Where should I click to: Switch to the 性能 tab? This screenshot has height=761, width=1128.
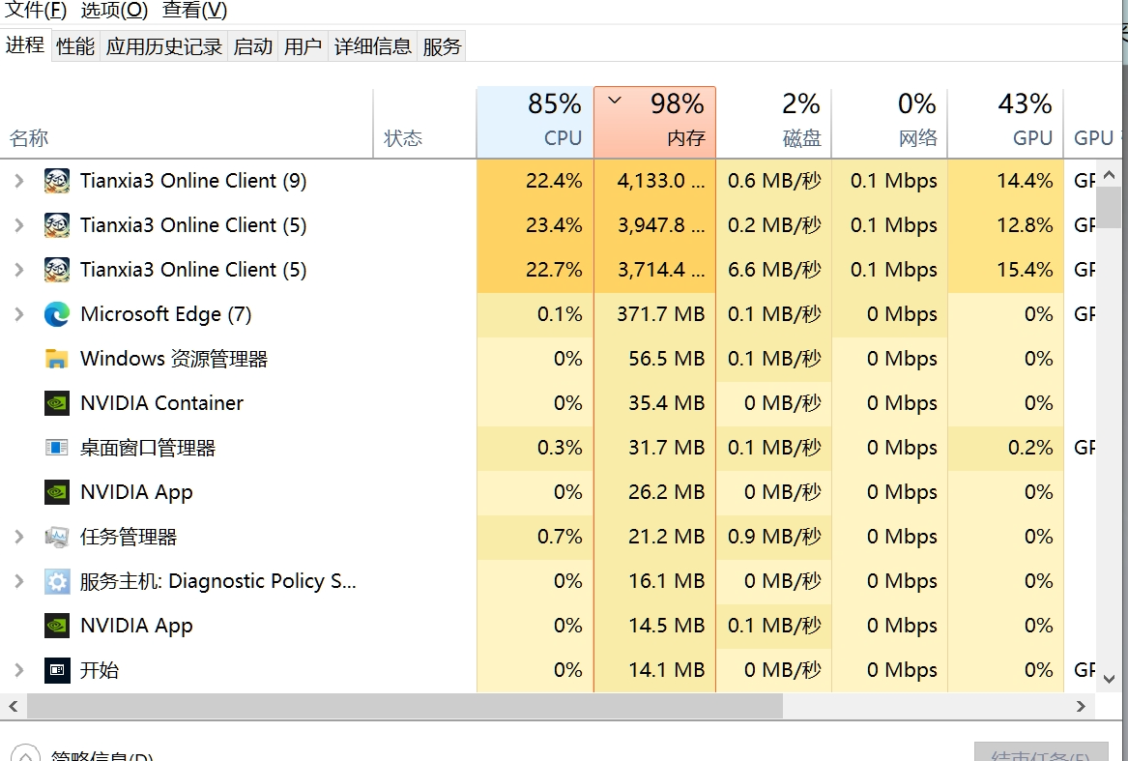click(75, 46)
